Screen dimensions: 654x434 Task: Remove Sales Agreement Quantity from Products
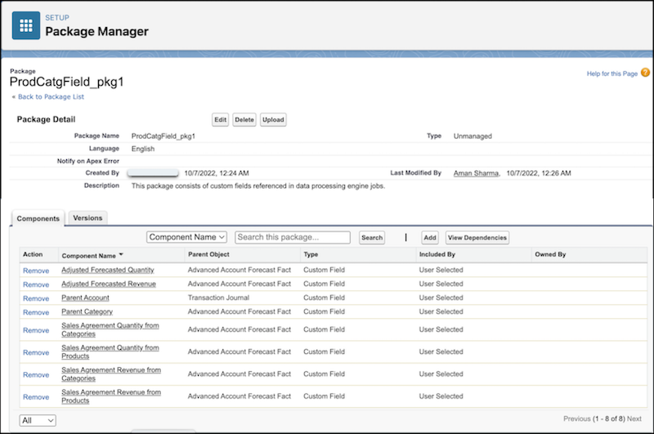(x=36, y=353)
